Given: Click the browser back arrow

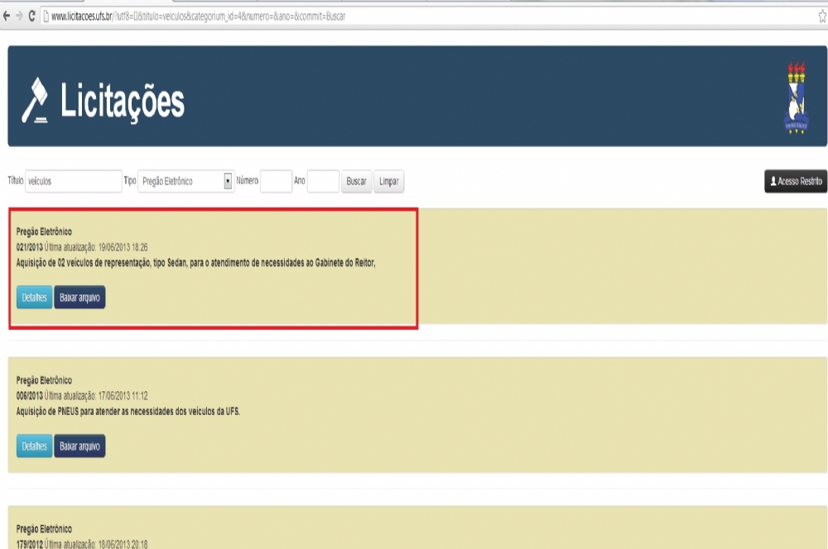Looking at the screenshot, I should point(7,17).
